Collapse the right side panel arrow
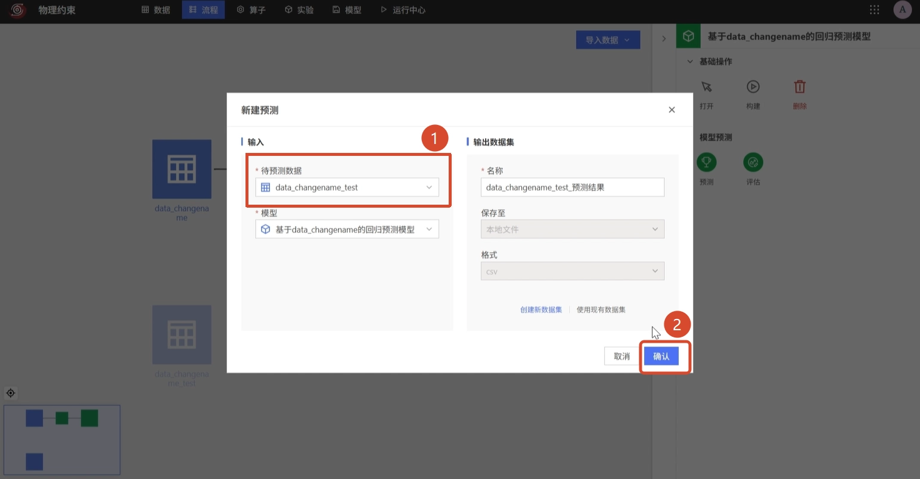Image resolution: width=920 pixels, height=479 pixels. click(x=664, y=39)
